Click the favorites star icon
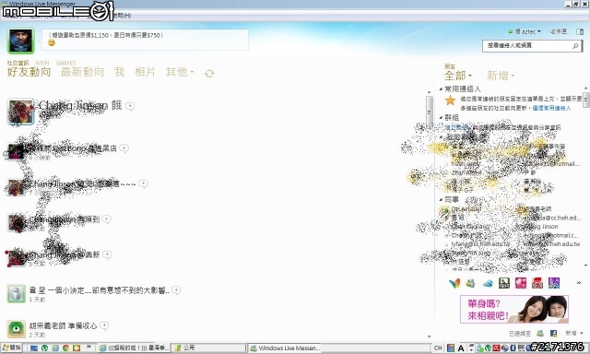 (x=450, y=100)
